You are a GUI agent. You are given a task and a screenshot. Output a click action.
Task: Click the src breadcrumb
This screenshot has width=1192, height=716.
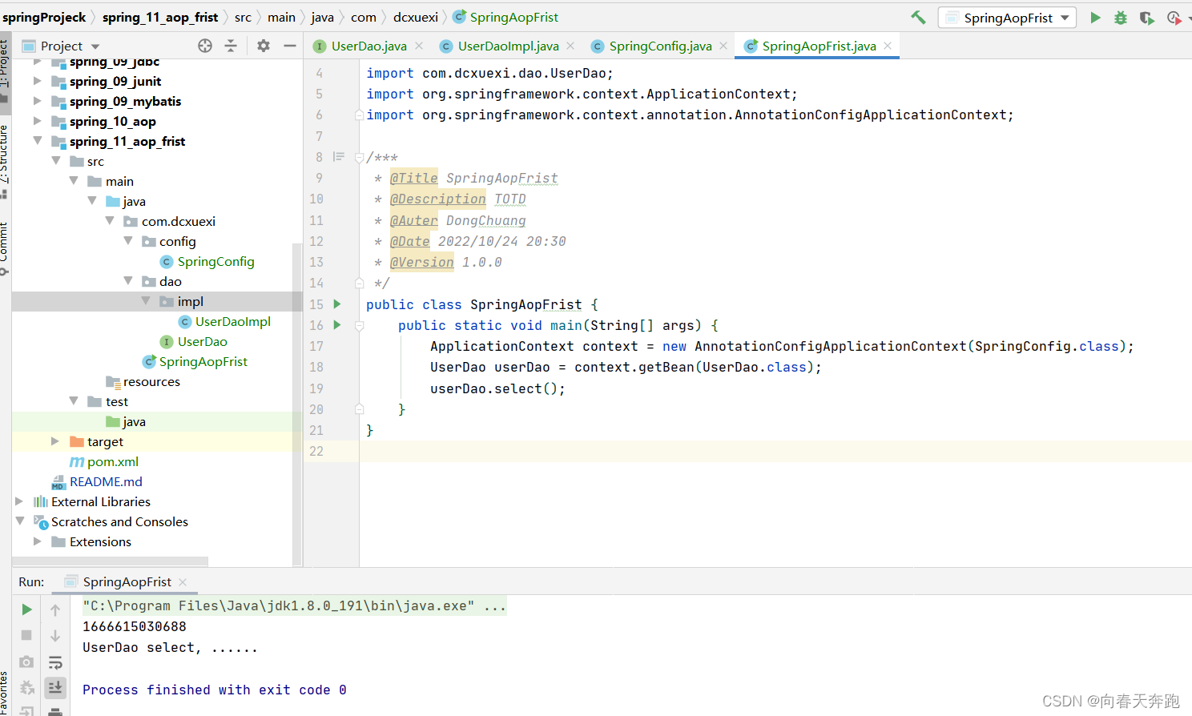coord(243,17)
